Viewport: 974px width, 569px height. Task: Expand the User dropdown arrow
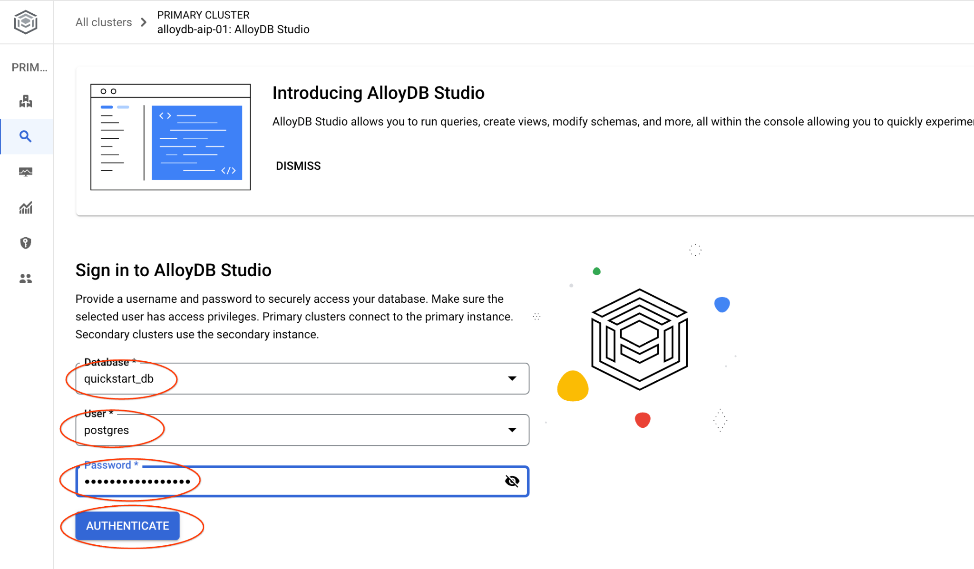tap(512, 430)
